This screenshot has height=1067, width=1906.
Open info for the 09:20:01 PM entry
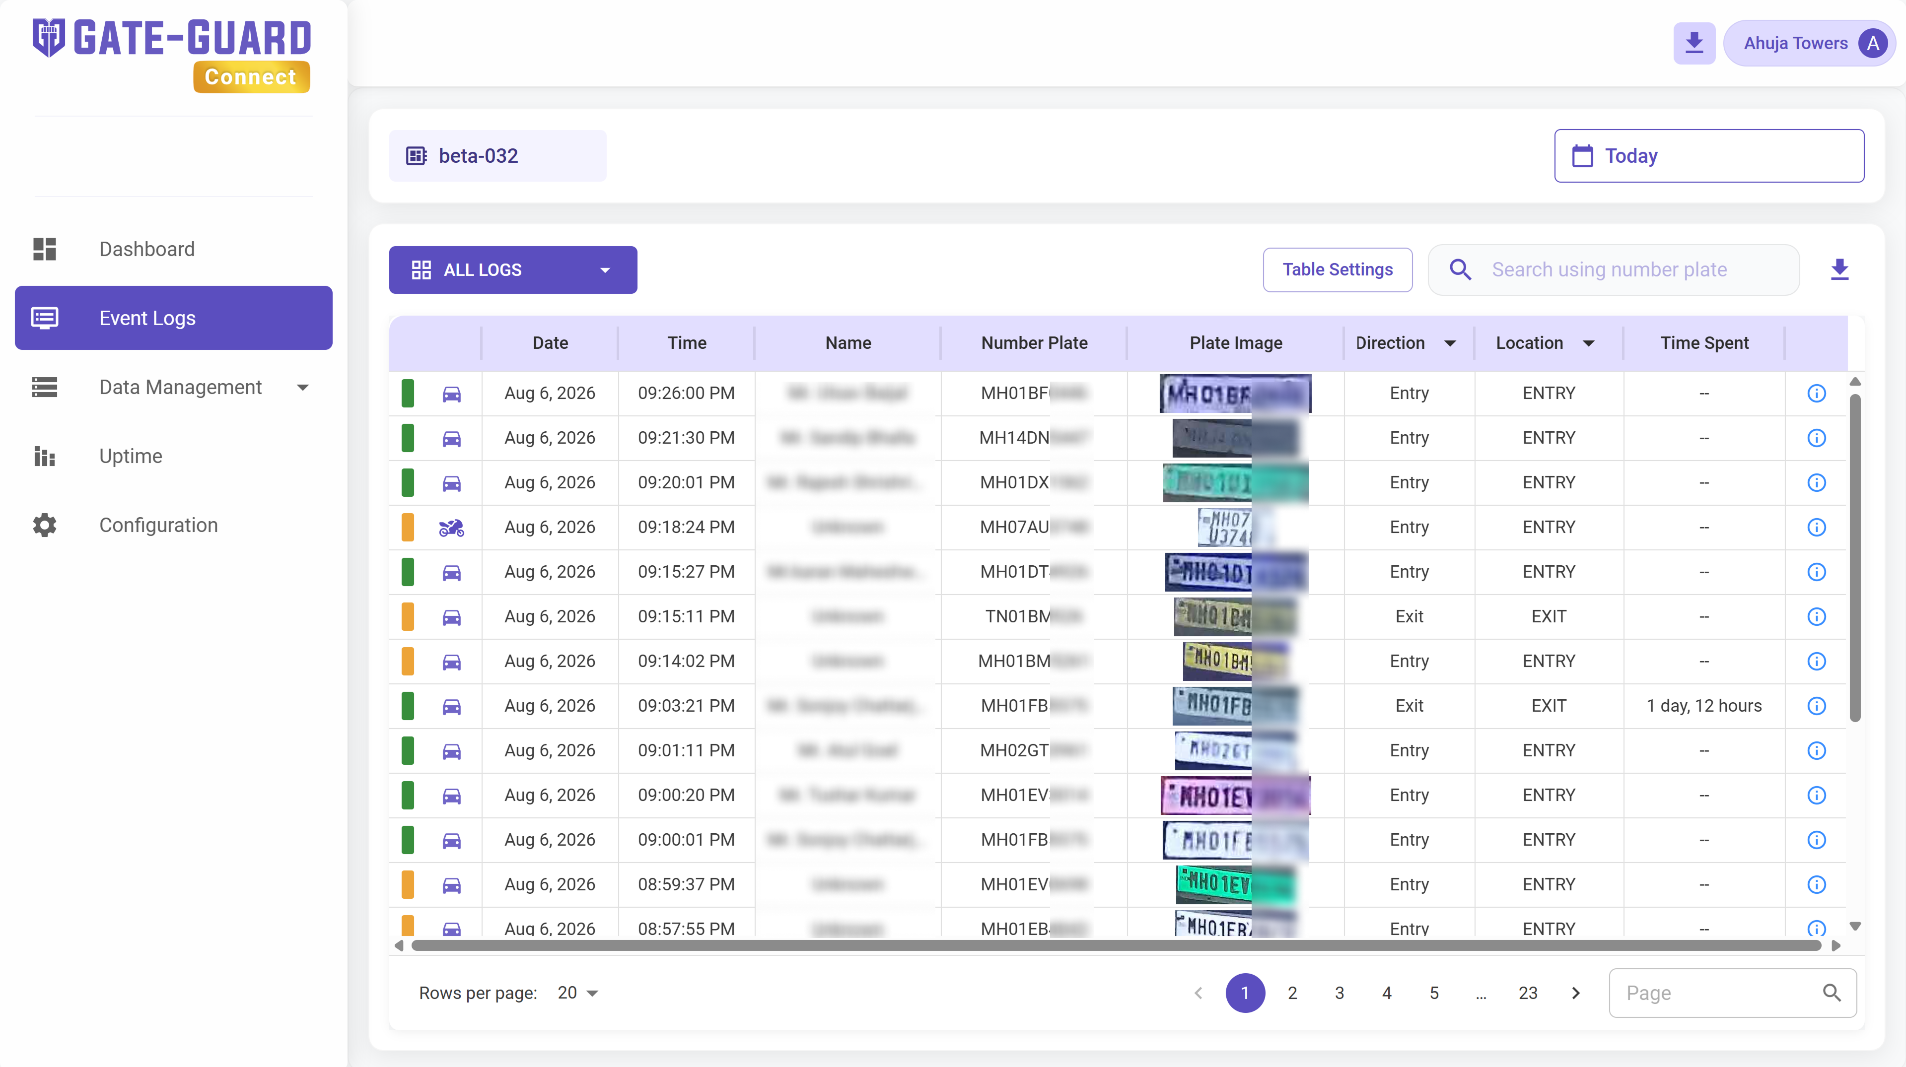point(1817,483)
